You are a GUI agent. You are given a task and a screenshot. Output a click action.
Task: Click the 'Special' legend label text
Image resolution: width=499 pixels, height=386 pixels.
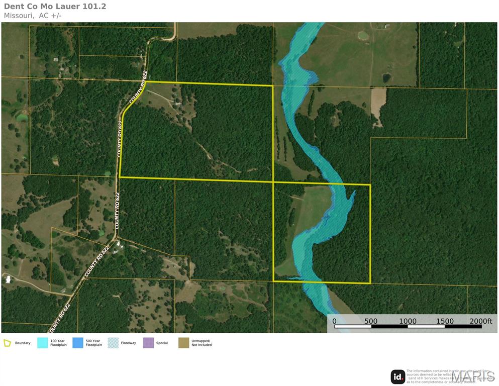point(162,343)
